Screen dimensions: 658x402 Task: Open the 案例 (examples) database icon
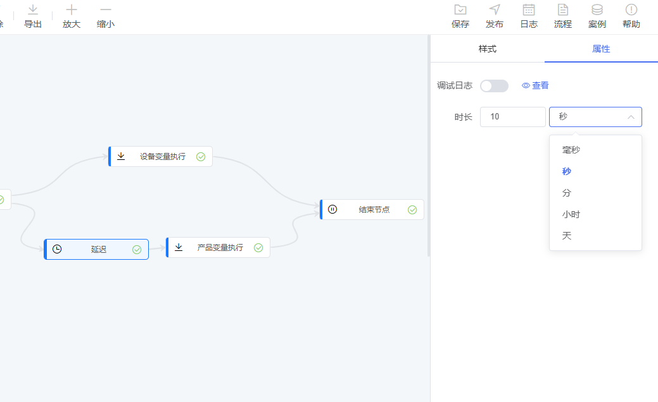click(x=597, y=10)
